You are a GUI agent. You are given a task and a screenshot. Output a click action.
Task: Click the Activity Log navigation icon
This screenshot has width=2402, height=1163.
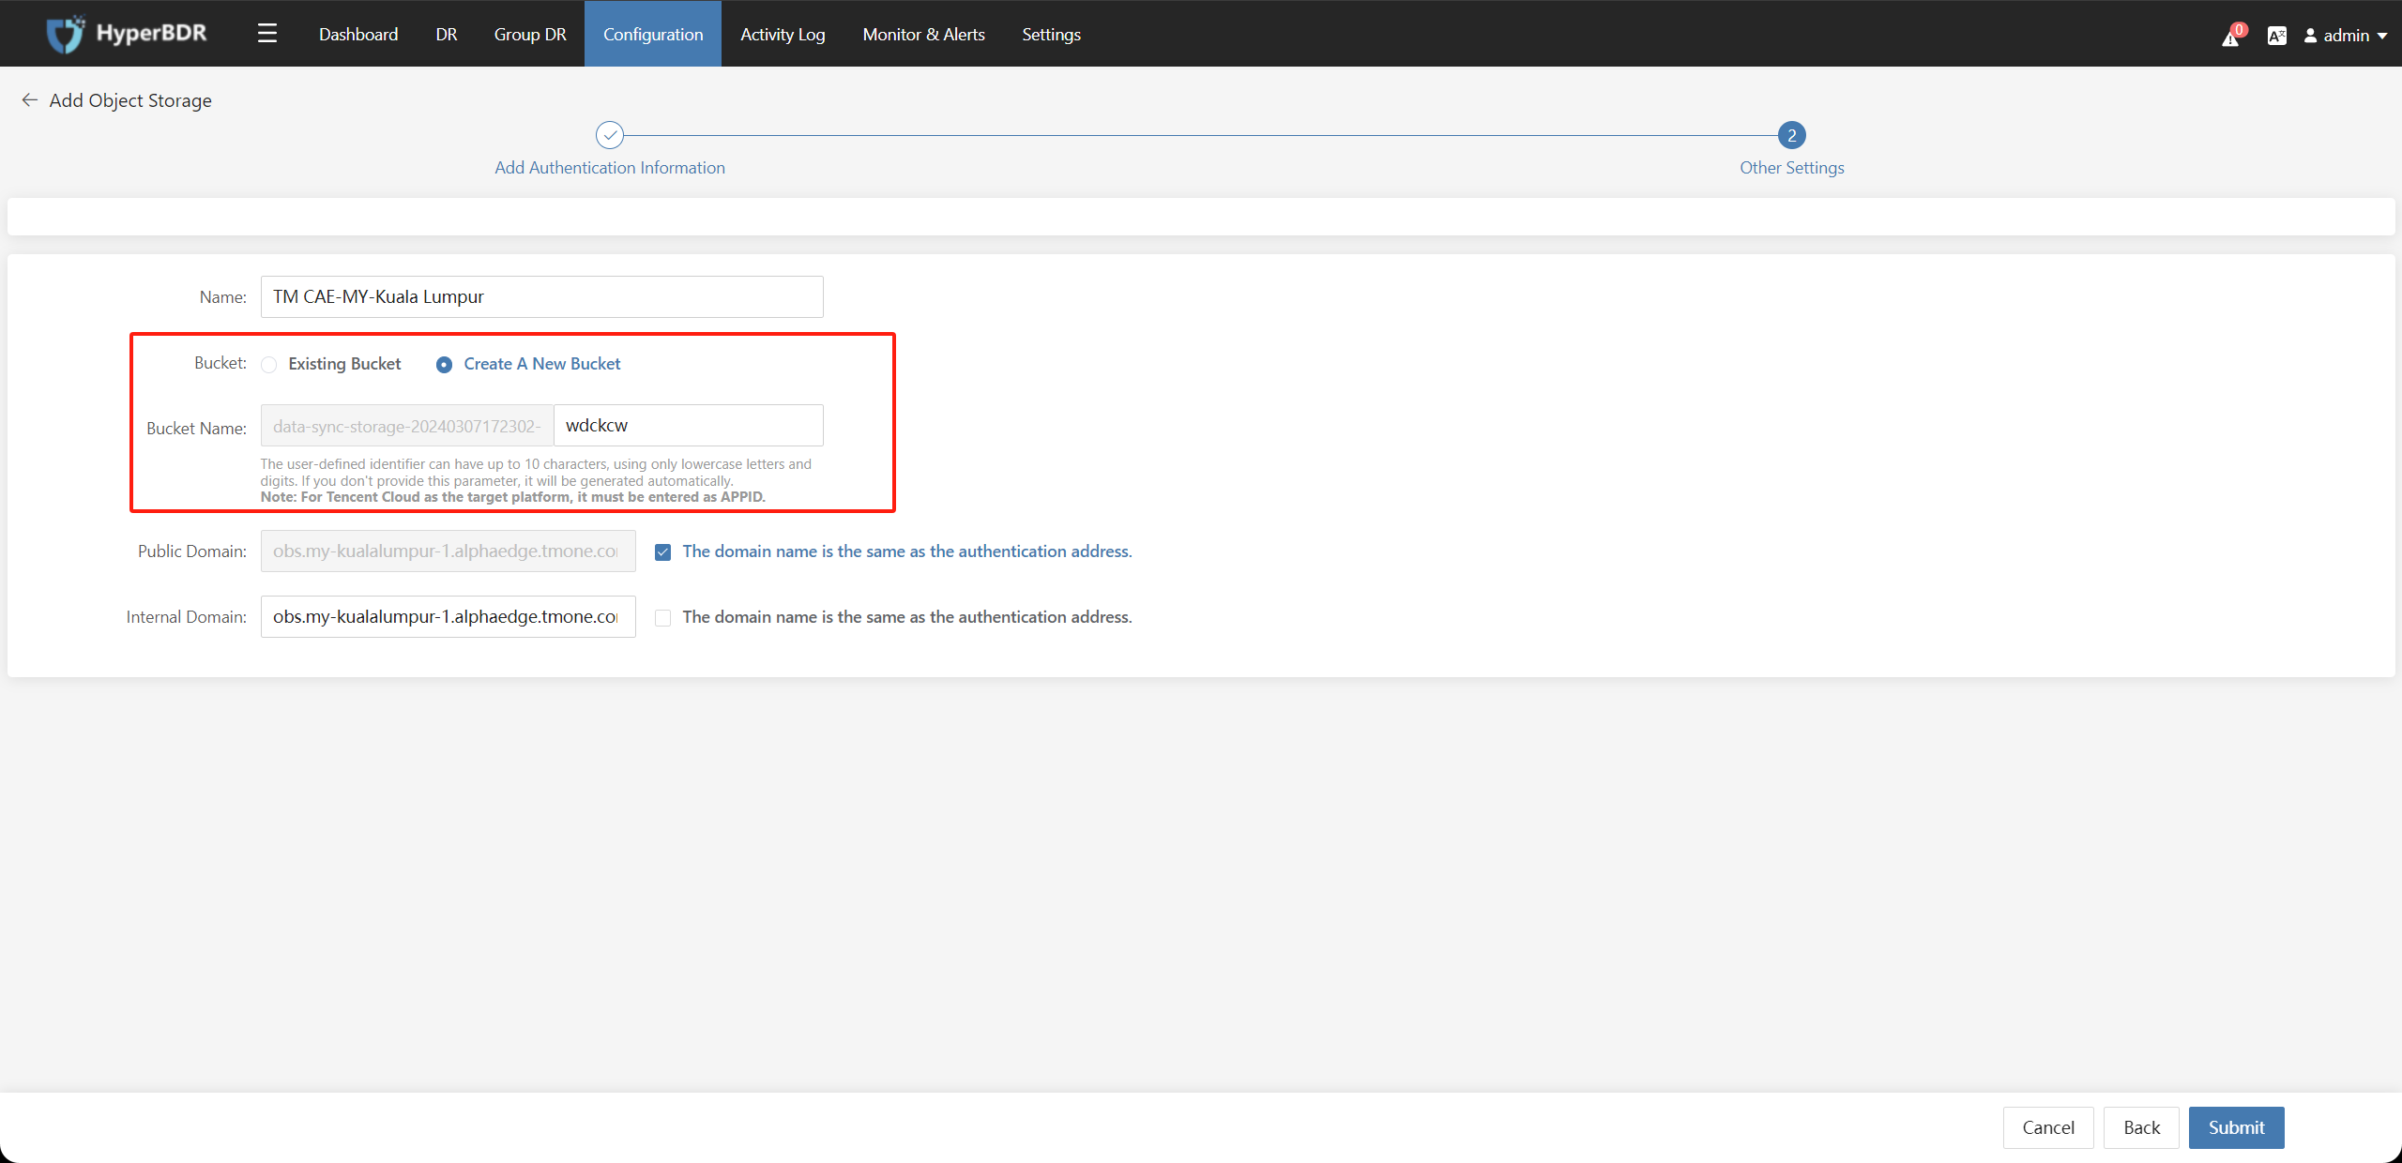coord(783,32)
